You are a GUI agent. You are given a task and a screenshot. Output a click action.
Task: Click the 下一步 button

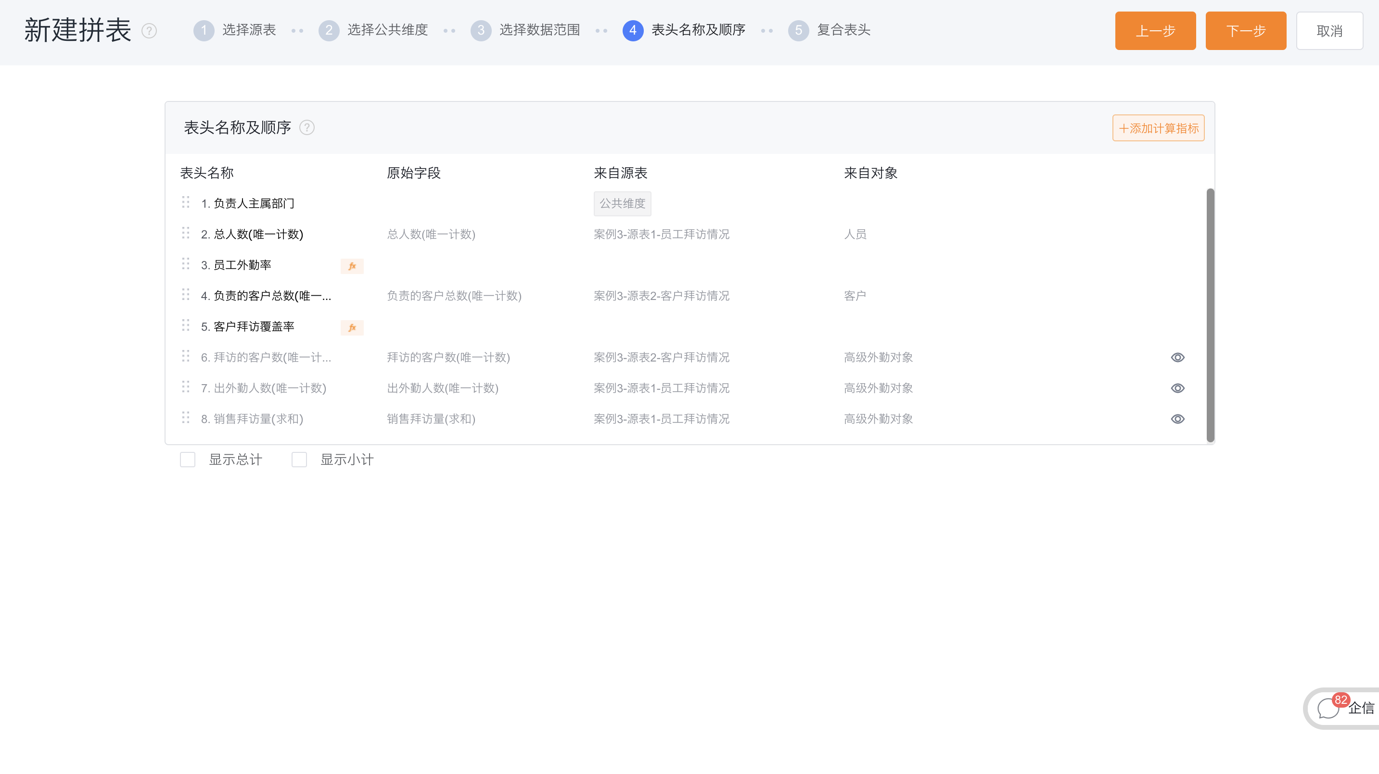pos(1246,31)
